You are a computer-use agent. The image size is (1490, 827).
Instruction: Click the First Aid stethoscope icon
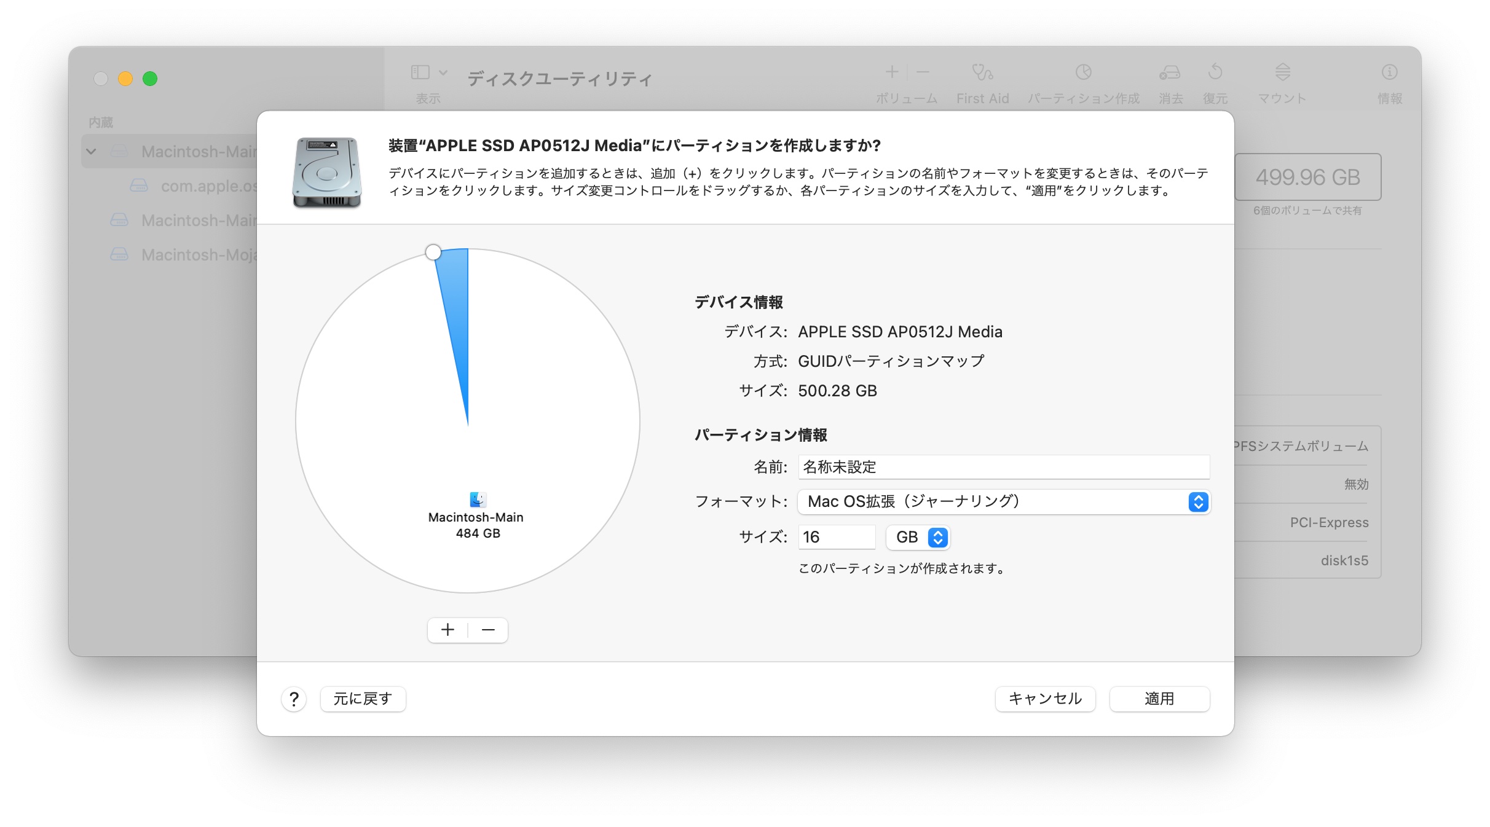pyautogui.click(x=982, y=73)
